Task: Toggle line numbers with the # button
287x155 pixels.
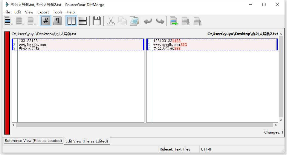Action: [x=46, y=21]
